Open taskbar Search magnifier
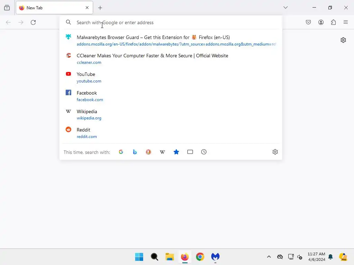 point(155,257)
